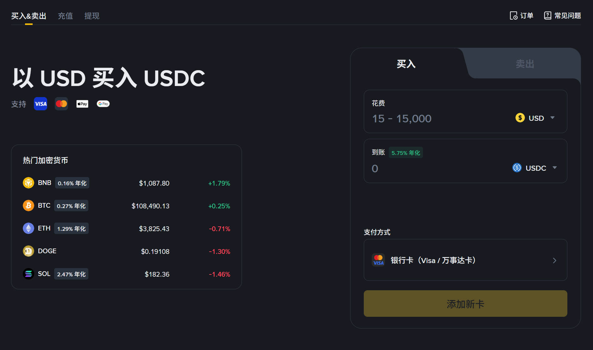Click the 常见问题 help icon
593x350 pixels.
coord(547,15)
